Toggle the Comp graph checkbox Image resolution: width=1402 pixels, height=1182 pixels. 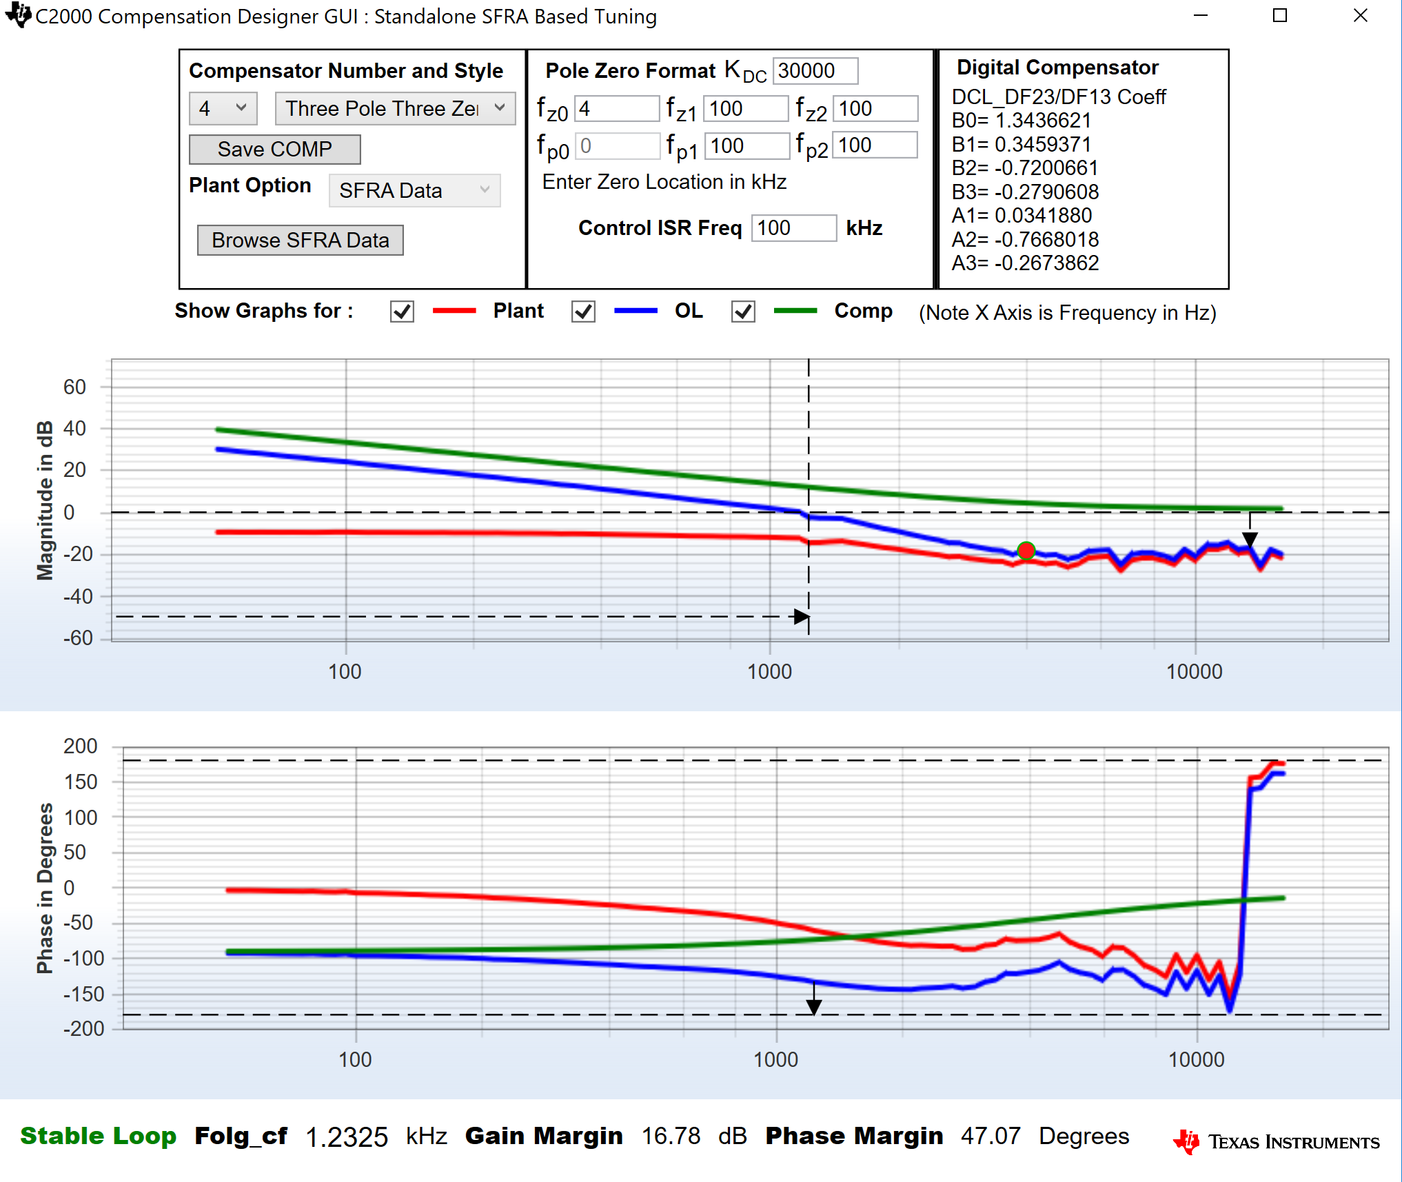(x=743, y=312)
